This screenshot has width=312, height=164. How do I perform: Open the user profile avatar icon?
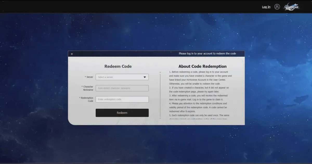coord(277,7)
